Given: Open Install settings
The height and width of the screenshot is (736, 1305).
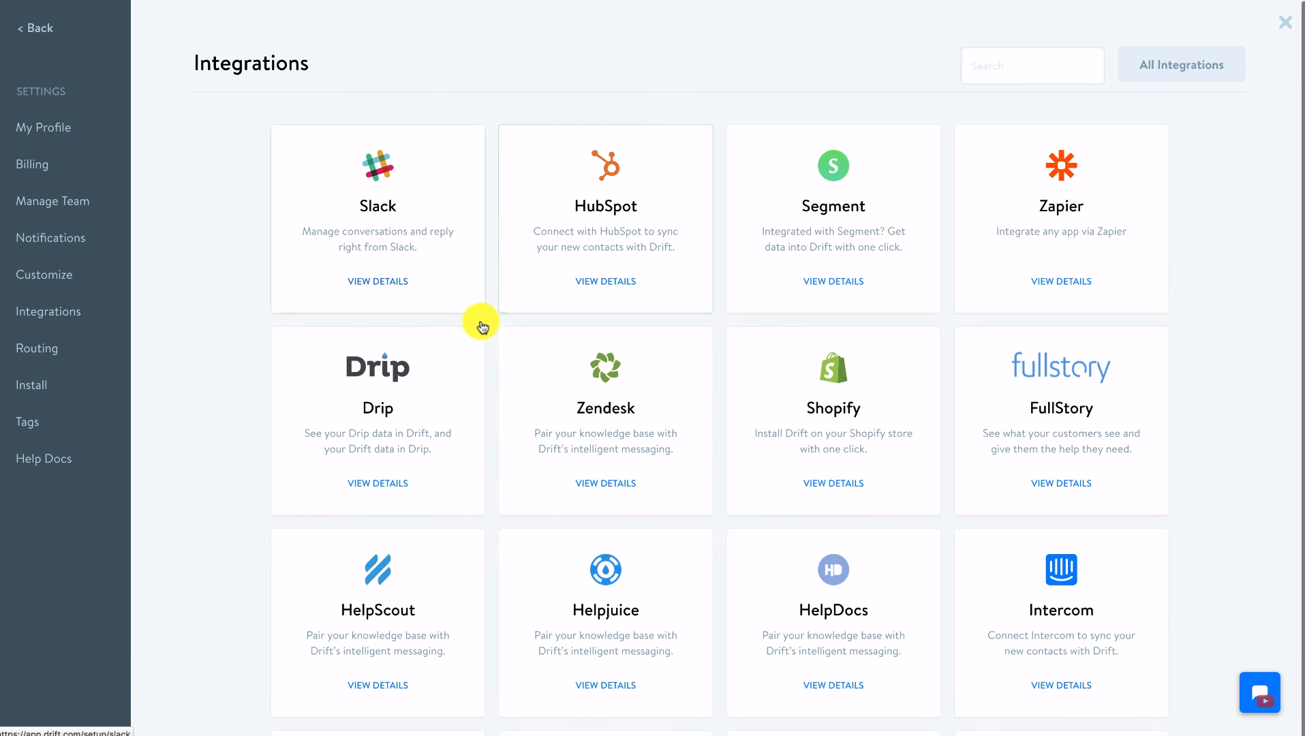Looking at the screenshot, I should click(x=31, y=385).
